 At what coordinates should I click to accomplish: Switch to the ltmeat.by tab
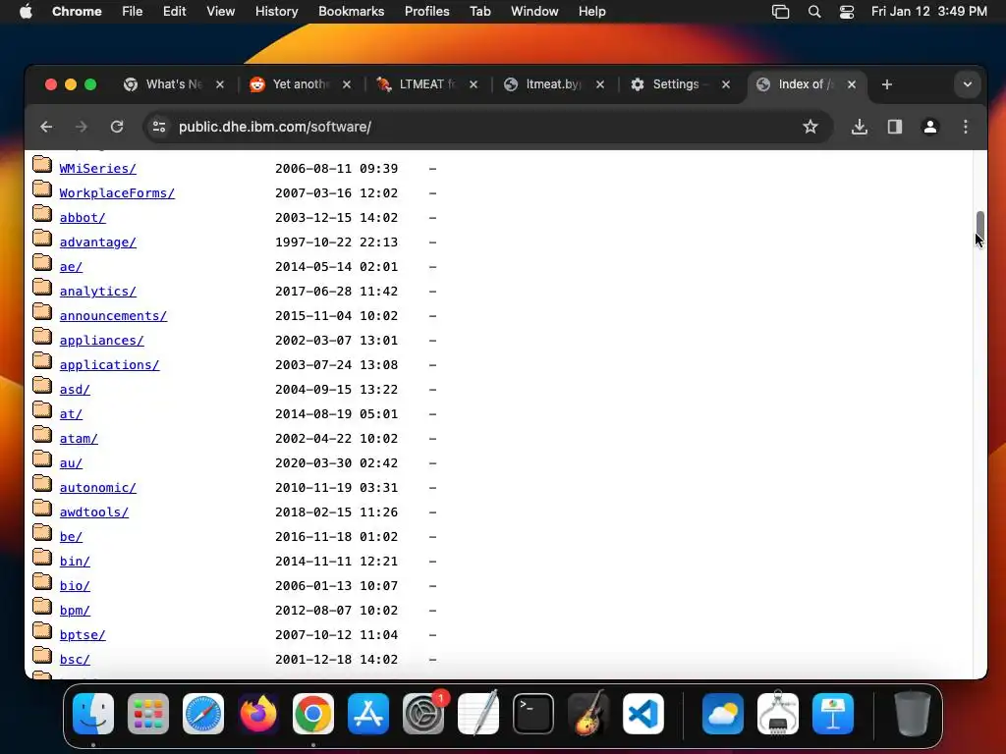(554, 84)
